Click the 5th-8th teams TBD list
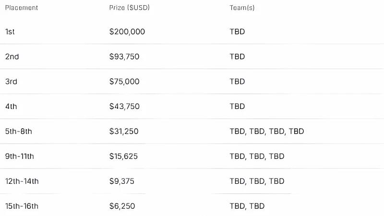The image size is (384, 216). click(x=267, y=132)
